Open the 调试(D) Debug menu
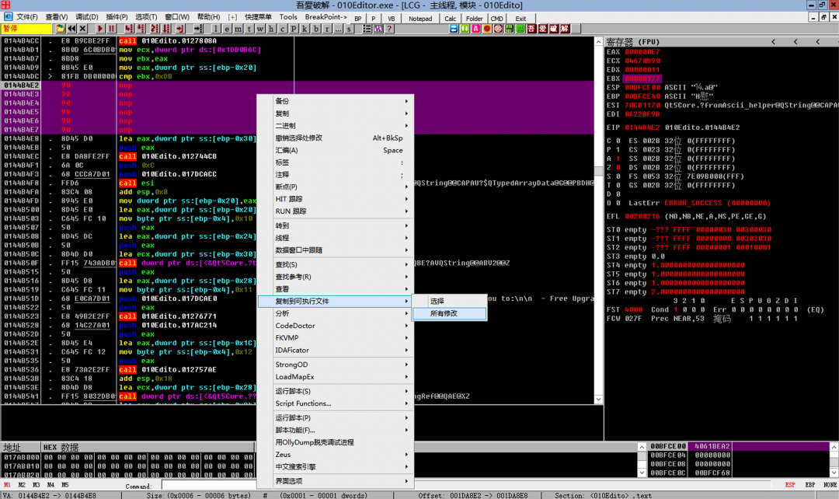839x499 pixels. coord(87,17)
